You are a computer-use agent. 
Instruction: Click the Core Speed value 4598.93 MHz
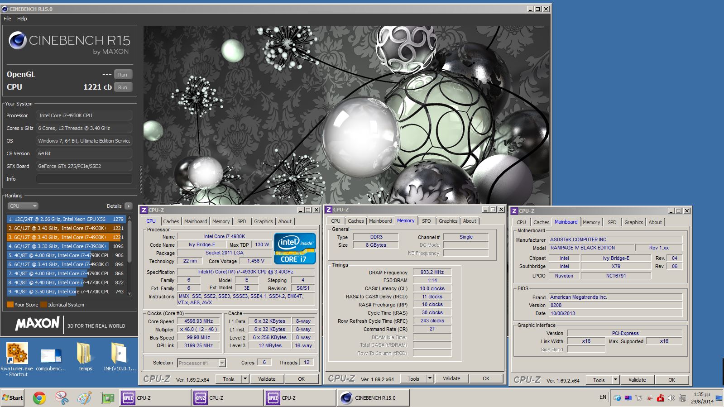198,321
